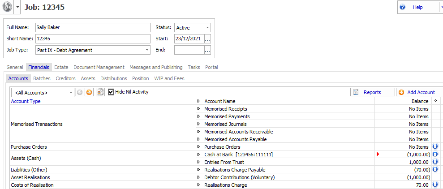The height and width of the screenshot is (189, 443).
Task: Expand the Debtor Contributions (Voluntary) account
Action: point(199,177)
